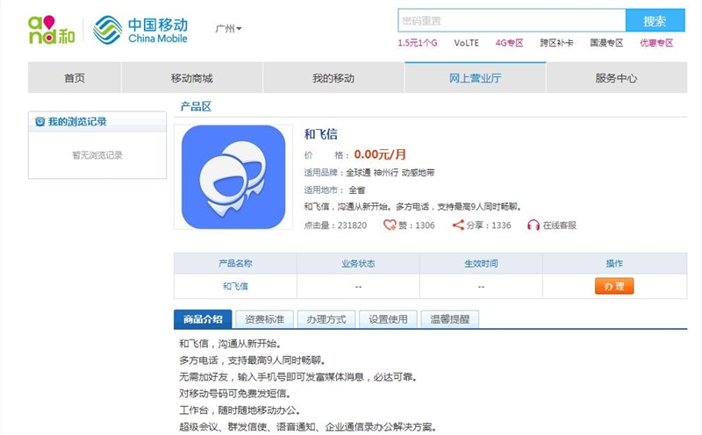The height and width of the screenshot is (435, 702).
Task: Switch to the 温馨提醒 tab
Action: click(x=450, y=319)
